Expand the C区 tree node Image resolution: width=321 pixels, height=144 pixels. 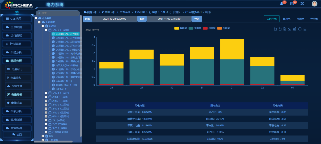tap(43, 136)
